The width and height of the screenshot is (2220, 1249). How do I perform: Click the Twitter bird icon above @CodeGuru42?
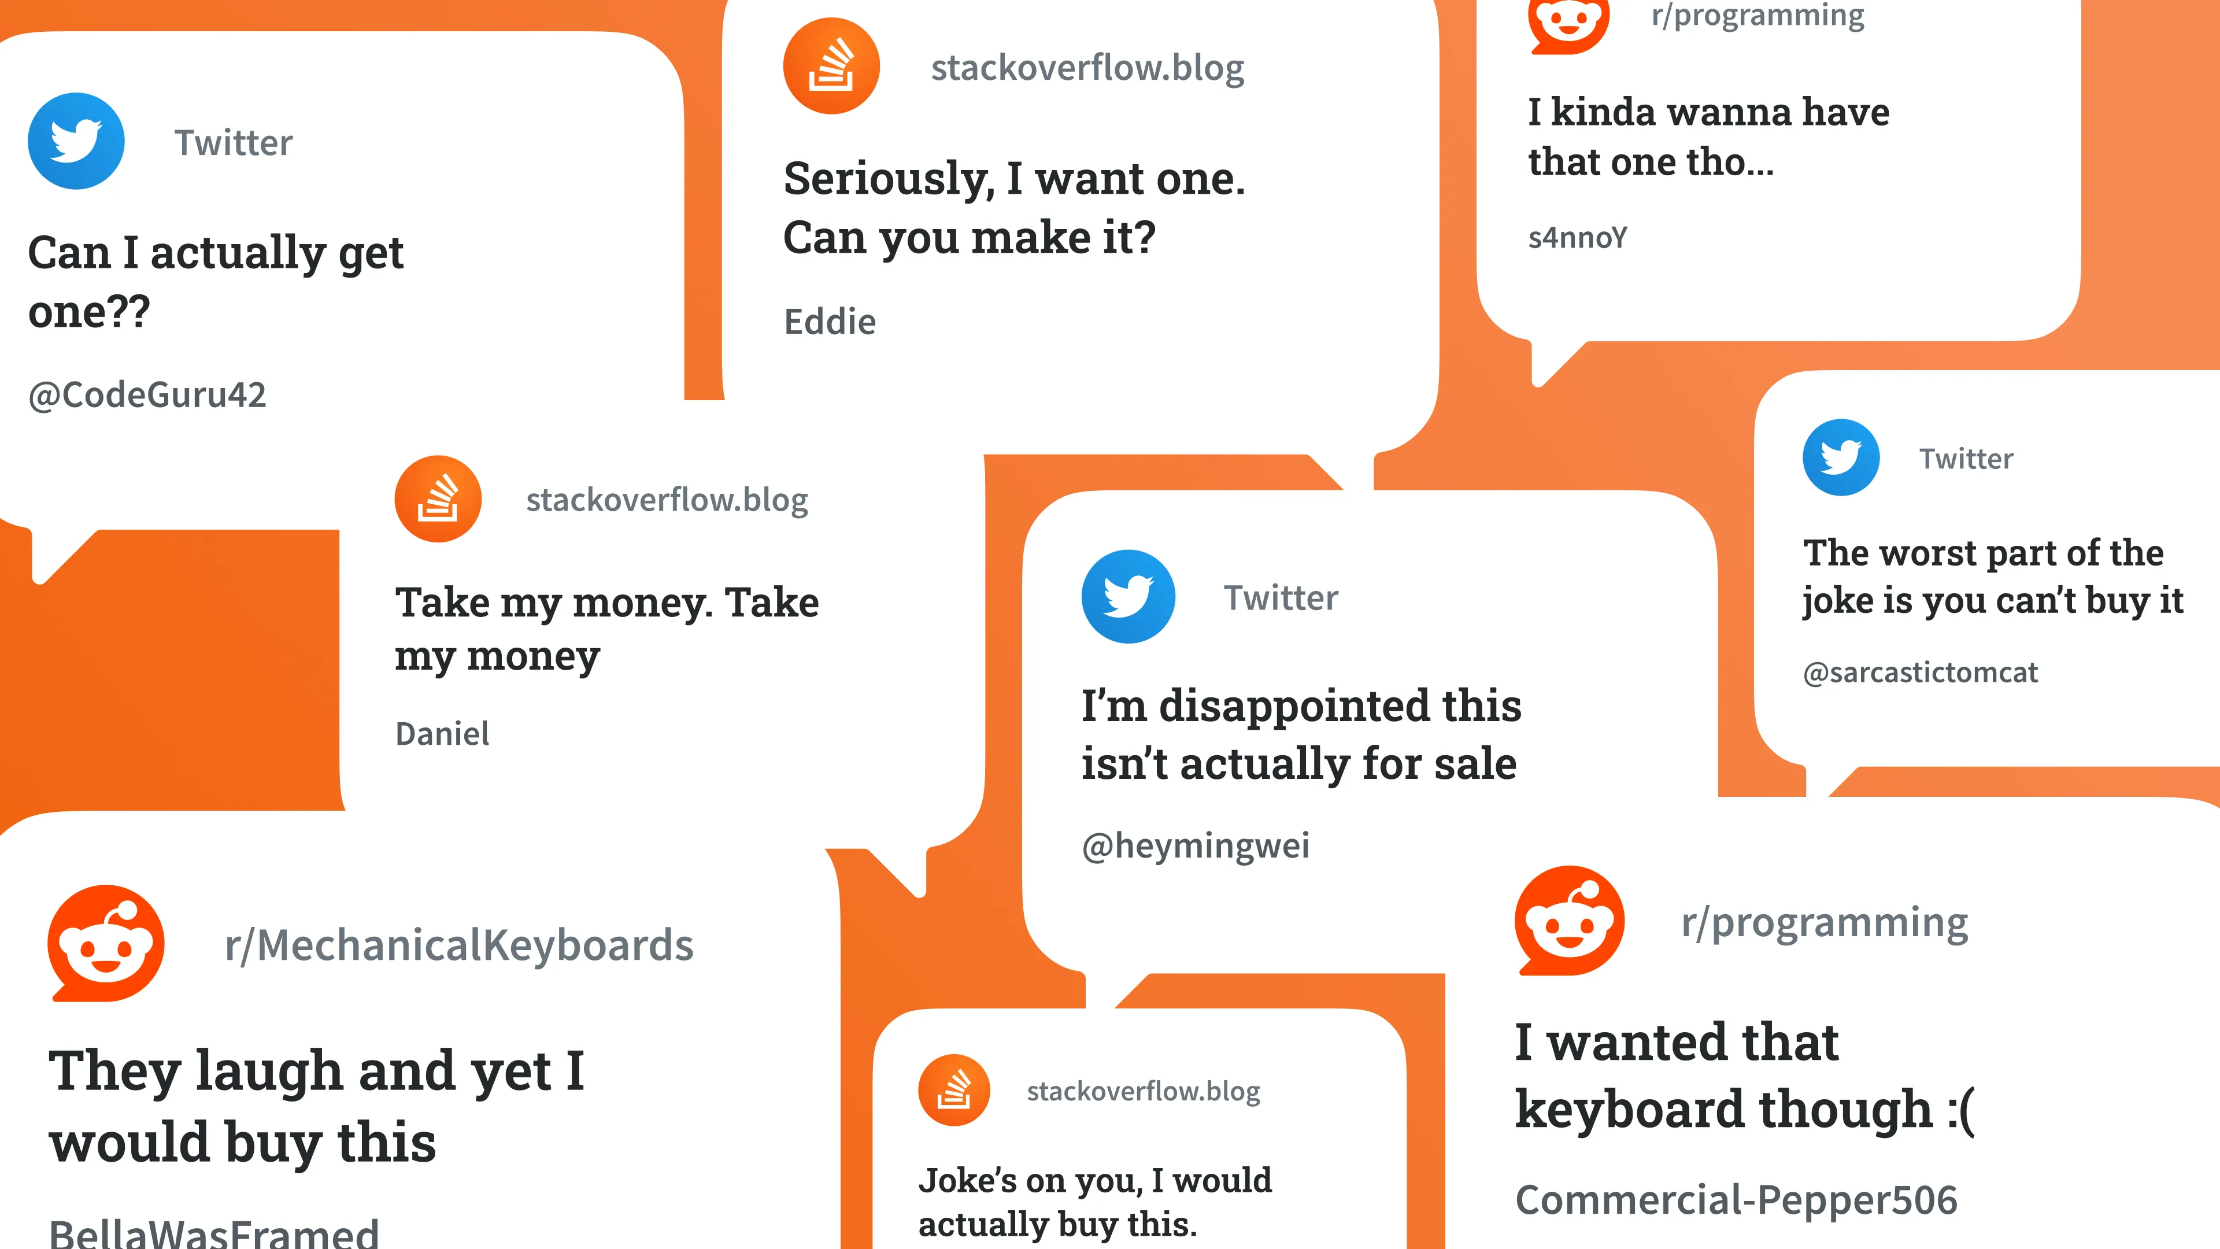pyautogui.click(x=76, y=141)
